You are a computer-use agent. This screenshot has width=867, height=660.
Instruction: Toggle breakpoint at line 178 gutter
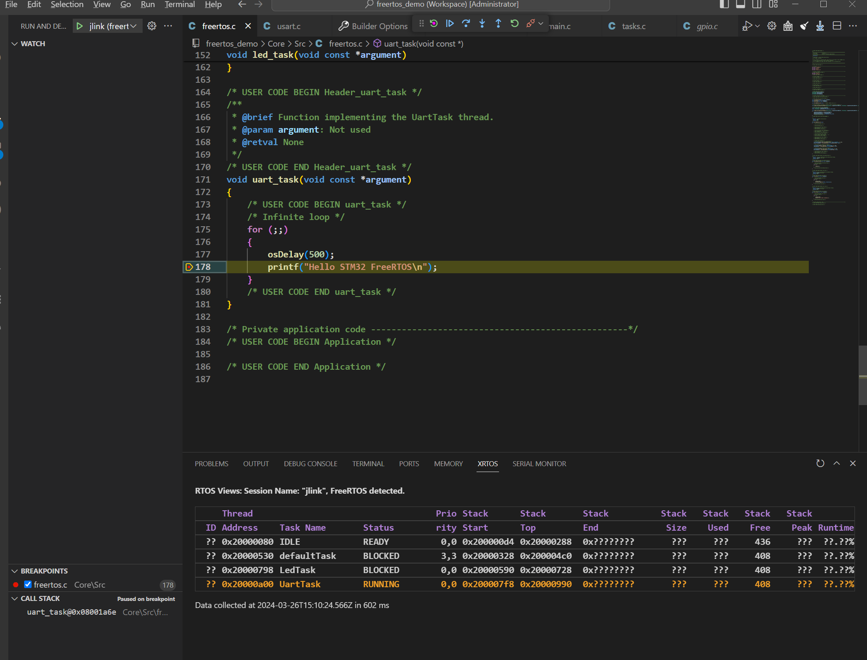point(189,267)
